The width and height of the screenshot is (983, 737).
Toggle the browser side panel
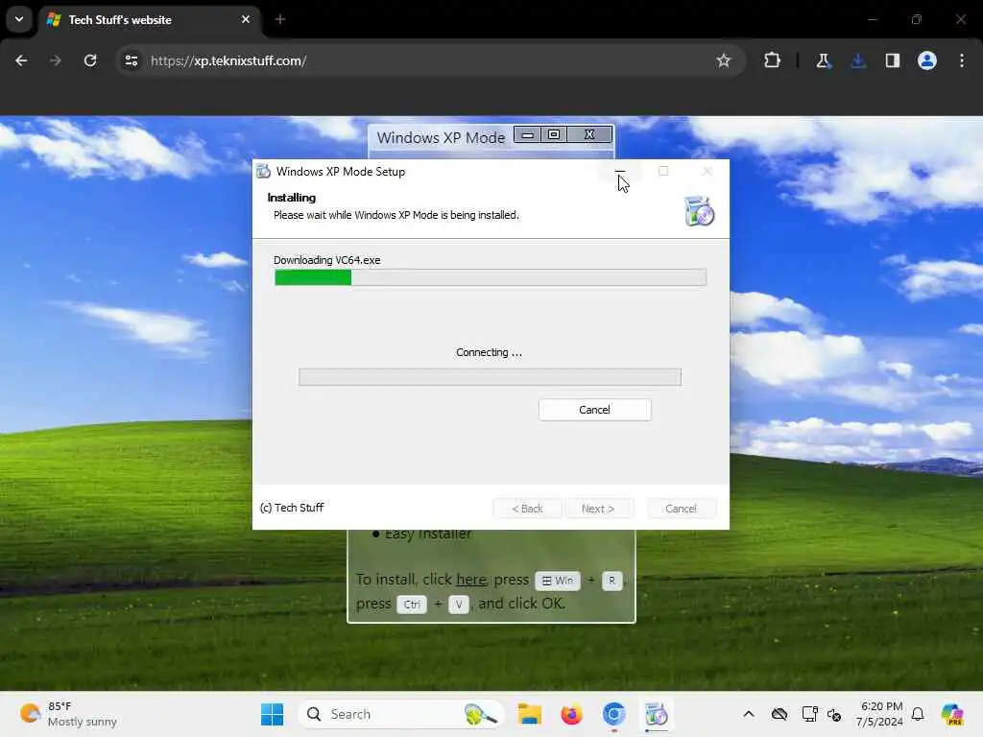(x=892, y=60)
